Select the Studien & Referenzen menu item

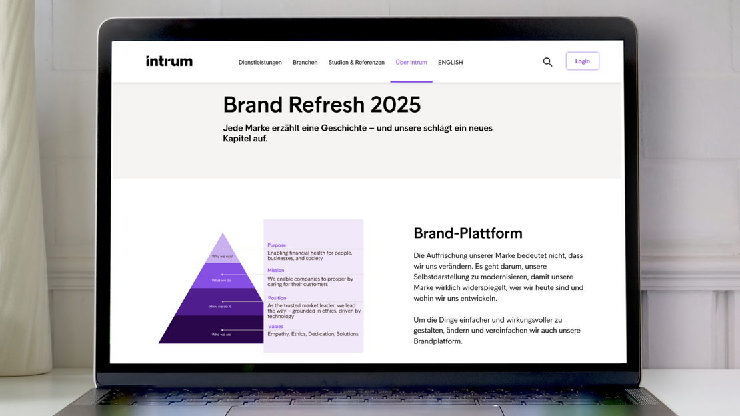coord(357,62)
